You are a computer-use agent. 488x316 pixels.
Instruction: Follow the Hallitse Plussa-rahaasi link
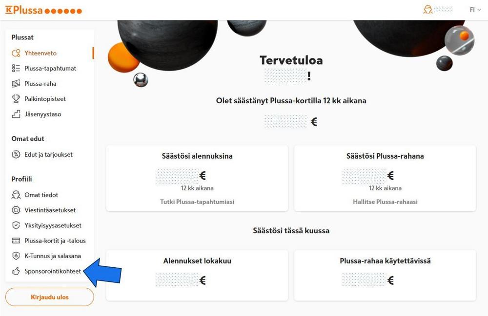tap(385, 202)
